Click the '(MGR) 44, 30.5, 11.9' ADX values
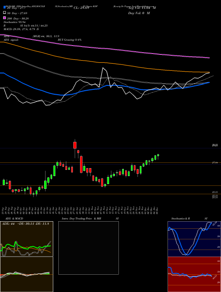The image size is (221, 292). (x=46, y=36)
